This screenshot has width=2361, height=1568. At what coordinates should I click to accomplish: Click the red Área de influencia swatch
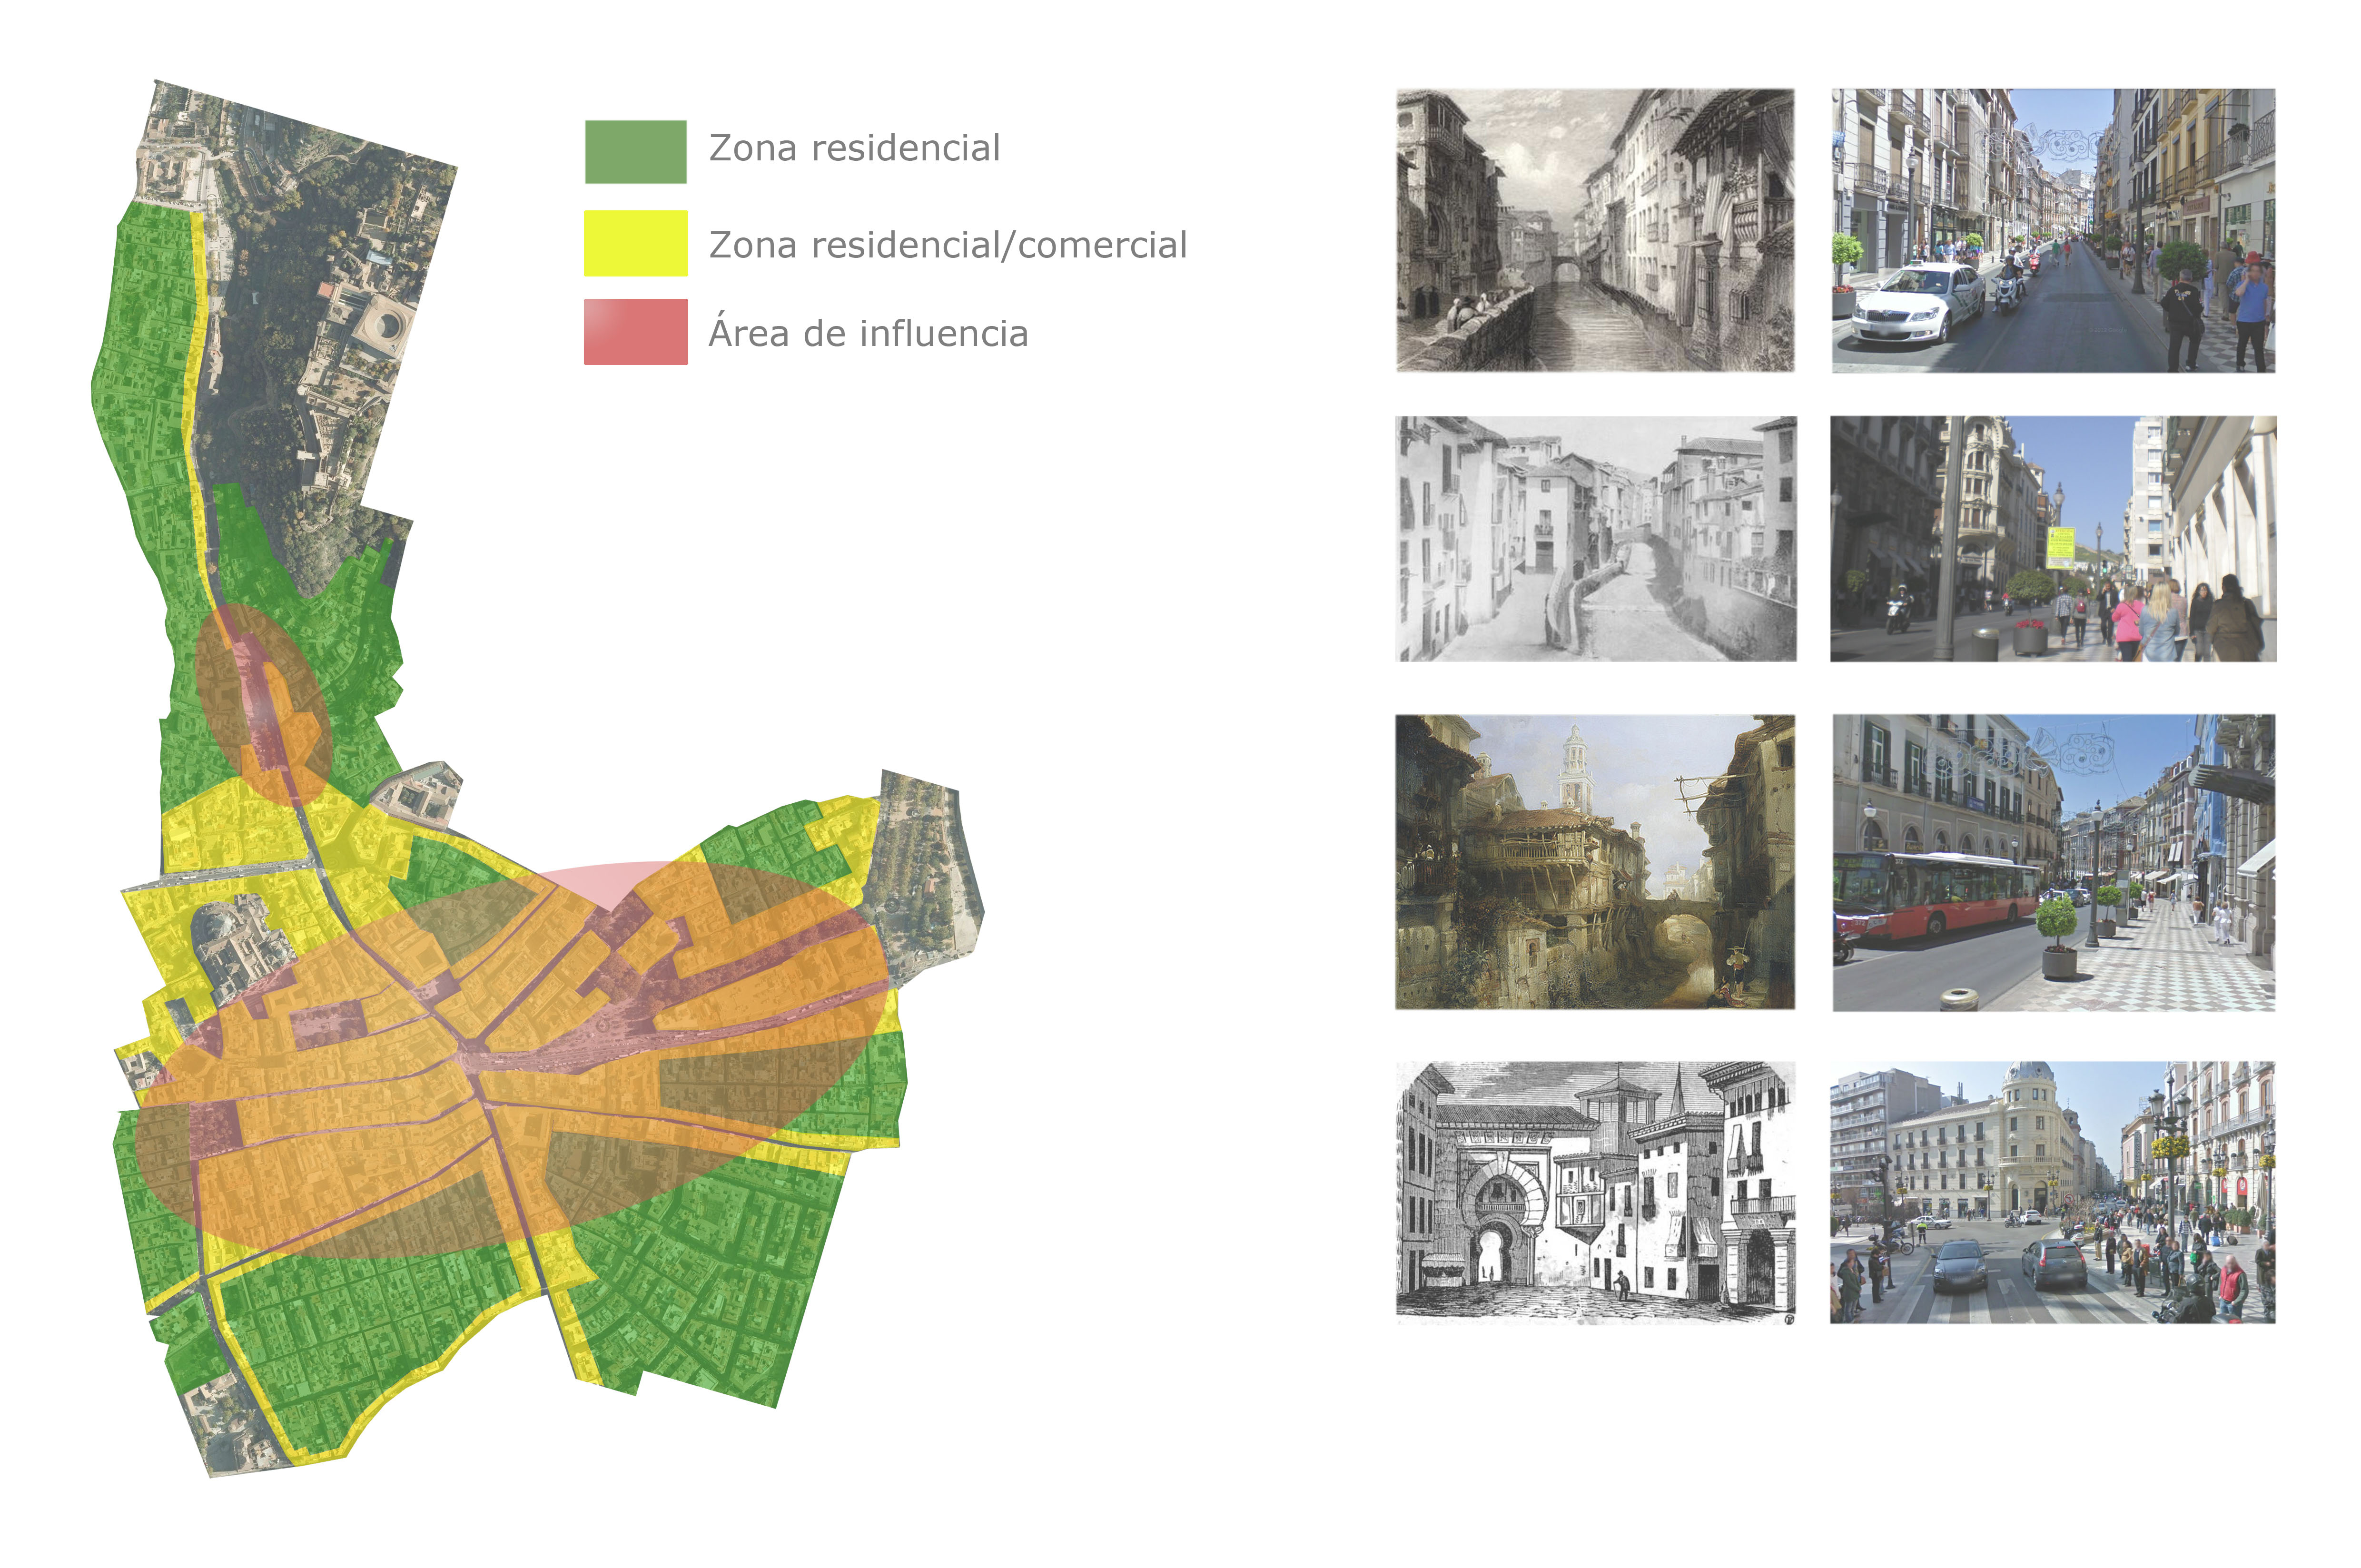point(635,332)
